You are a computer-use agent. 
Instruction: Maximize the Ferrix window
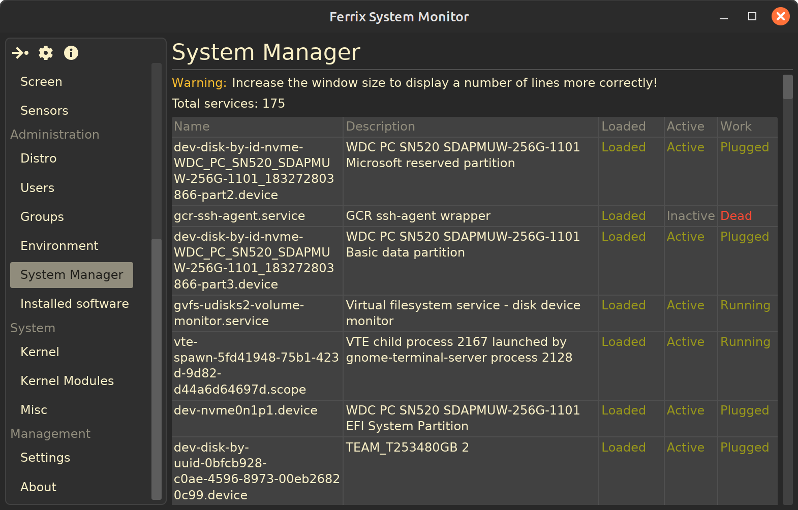tap(752, 17)
